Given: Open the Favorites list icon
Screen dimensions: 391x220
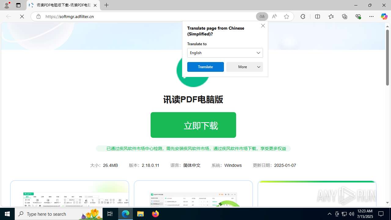Looking at the screenshot, I should coord(331,16).
